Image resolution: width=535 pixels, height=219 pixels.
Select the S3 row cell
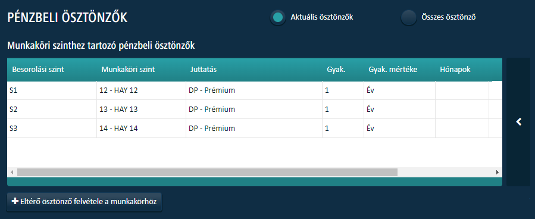coord(52,129)
